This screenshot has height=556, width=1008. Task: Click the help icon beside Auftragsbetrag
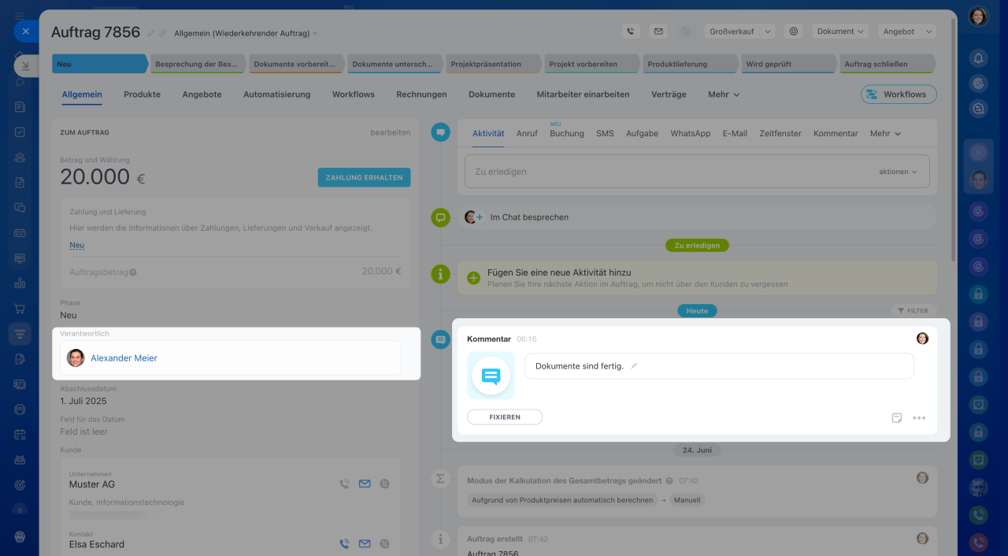[x=133, y=272]
